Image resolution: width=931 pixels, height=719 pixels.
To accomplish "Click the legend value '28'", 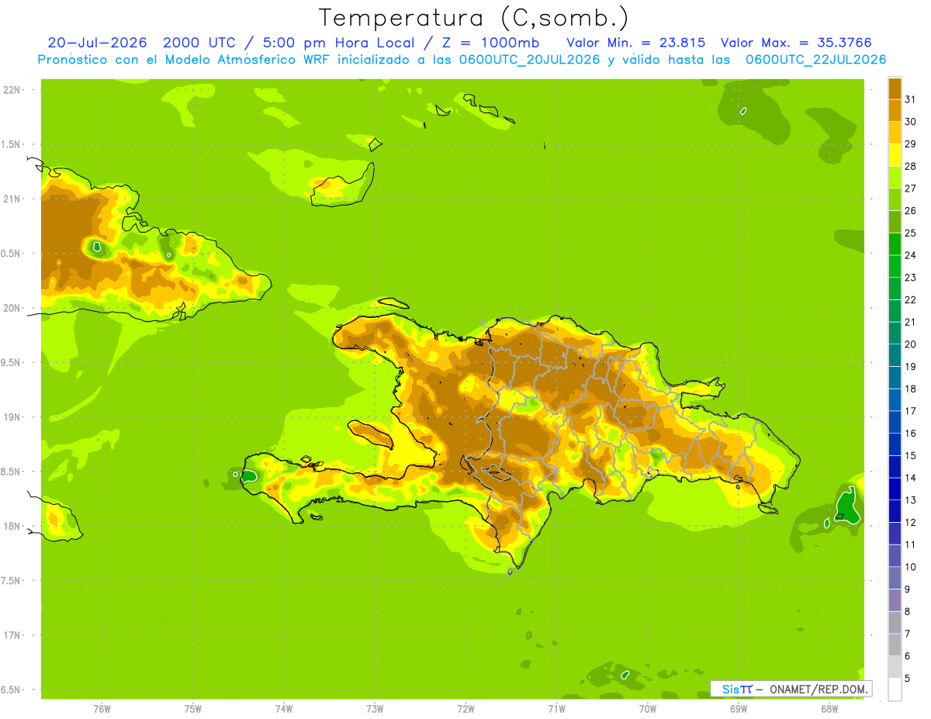I will [910, 166].
